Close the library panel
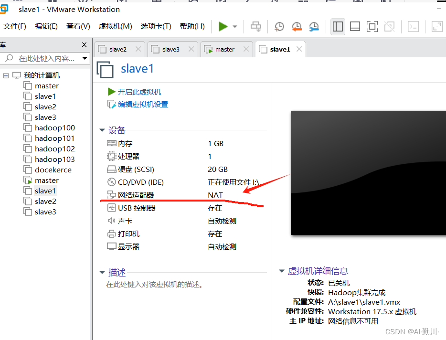The height and width of the screenshot is (340, 446). pos(84,45)
